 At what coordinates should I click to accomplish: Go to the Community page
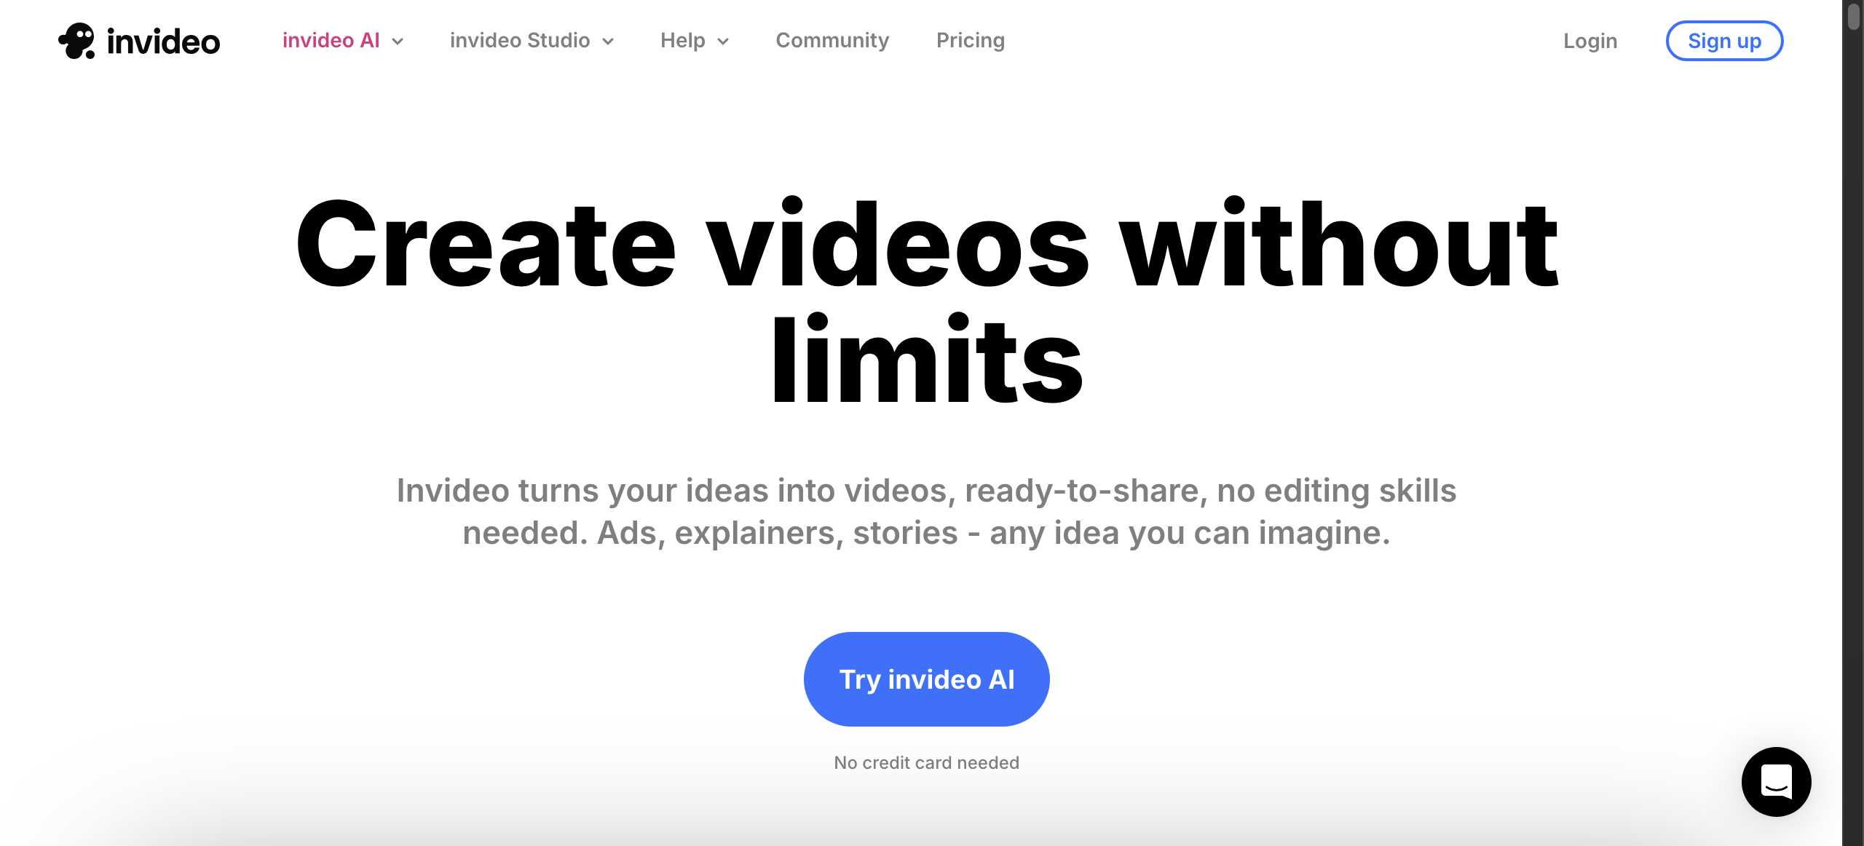point(832,41)
